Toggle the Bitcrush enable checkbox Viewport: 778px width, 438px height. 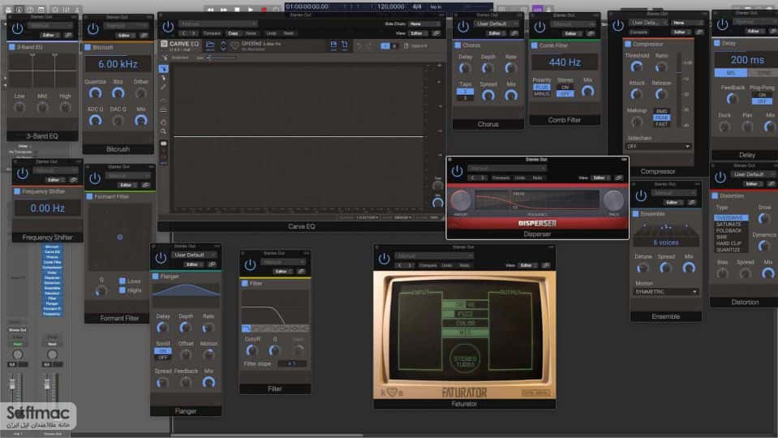pos(88,47)
